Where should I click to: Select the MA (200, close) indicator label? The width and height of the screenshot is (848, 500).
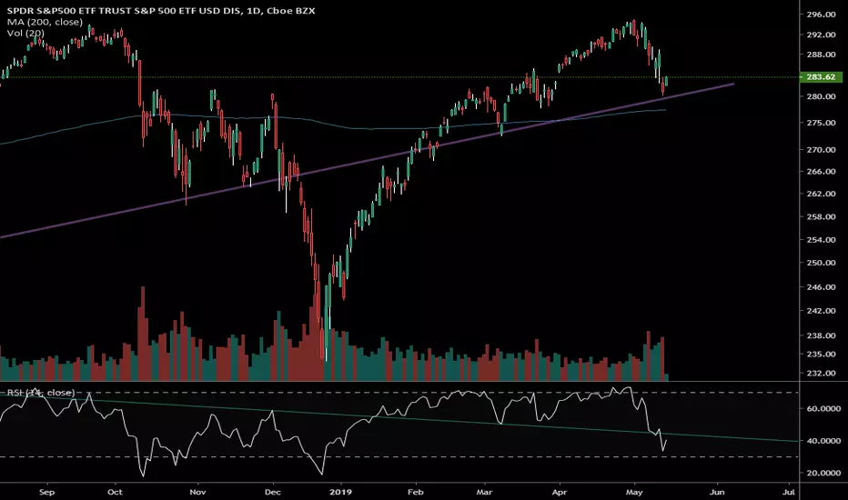[x=45, y=22]
